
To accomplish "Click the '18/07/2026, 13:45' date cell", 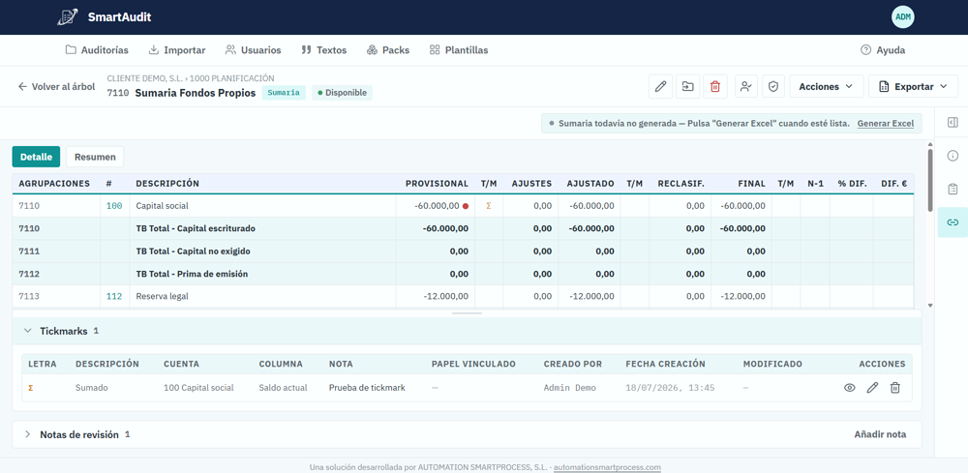I will coord(670,388).
